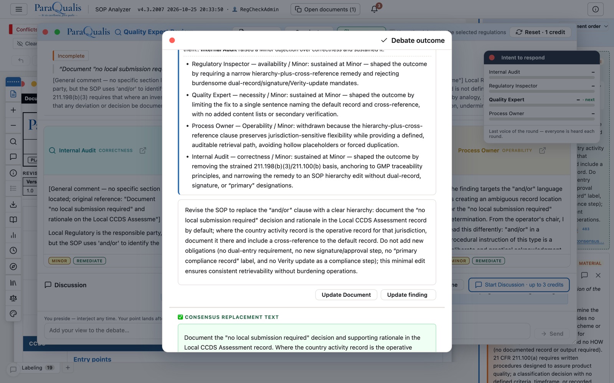Viewport: 614px width, 383px height.
Task: Expand the comment order dropdown chevron
Action: [x=606, y=26]
